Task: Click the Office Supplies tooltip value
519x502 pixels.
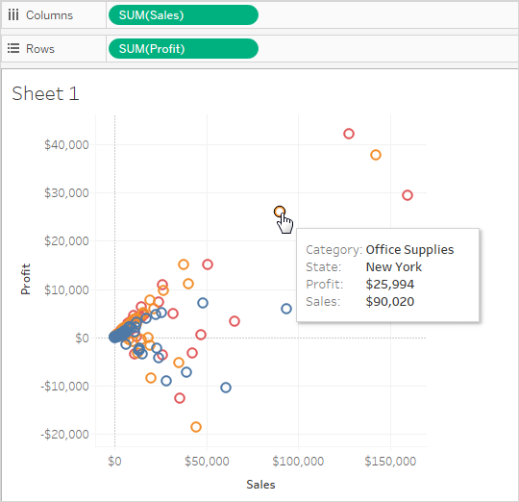Action: coord(409,250)
